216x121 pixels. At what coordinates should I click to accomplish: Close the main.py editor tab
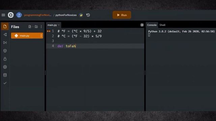[x=59, y=25]
